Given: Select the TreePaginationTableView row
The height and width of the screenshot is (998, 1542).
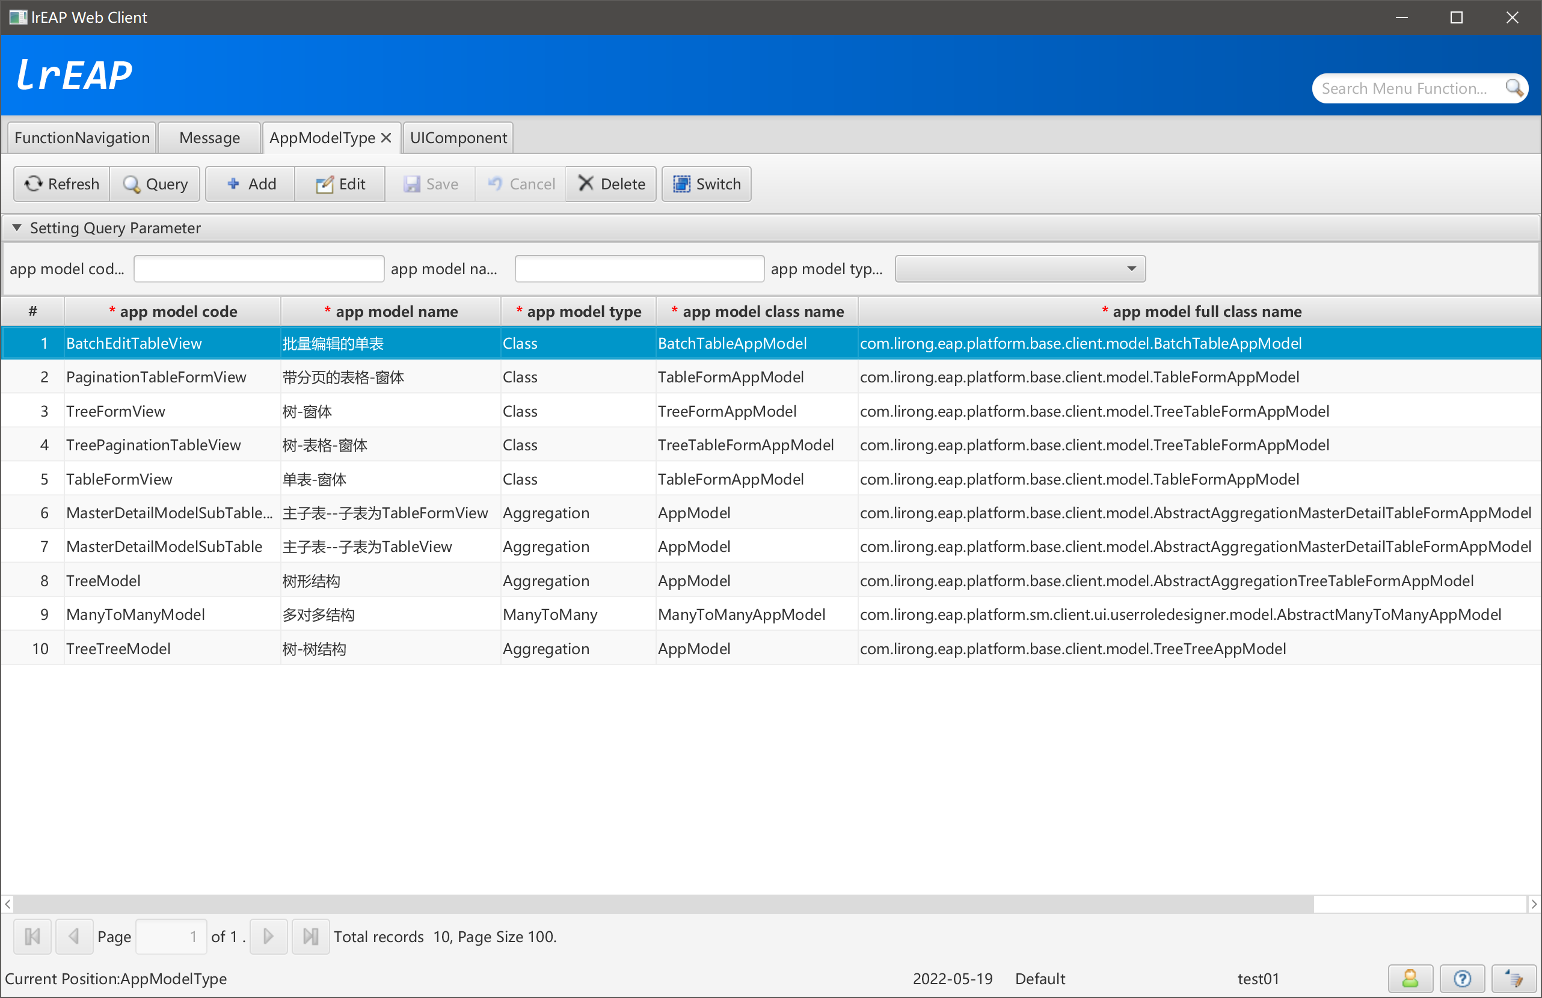Looking at the screenshot, I should 771,445.
